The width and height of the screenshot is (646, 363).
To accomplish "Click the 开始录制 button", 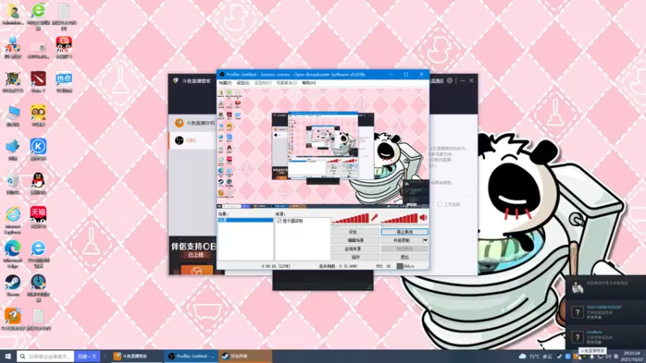I will click(x=401, y=240).
